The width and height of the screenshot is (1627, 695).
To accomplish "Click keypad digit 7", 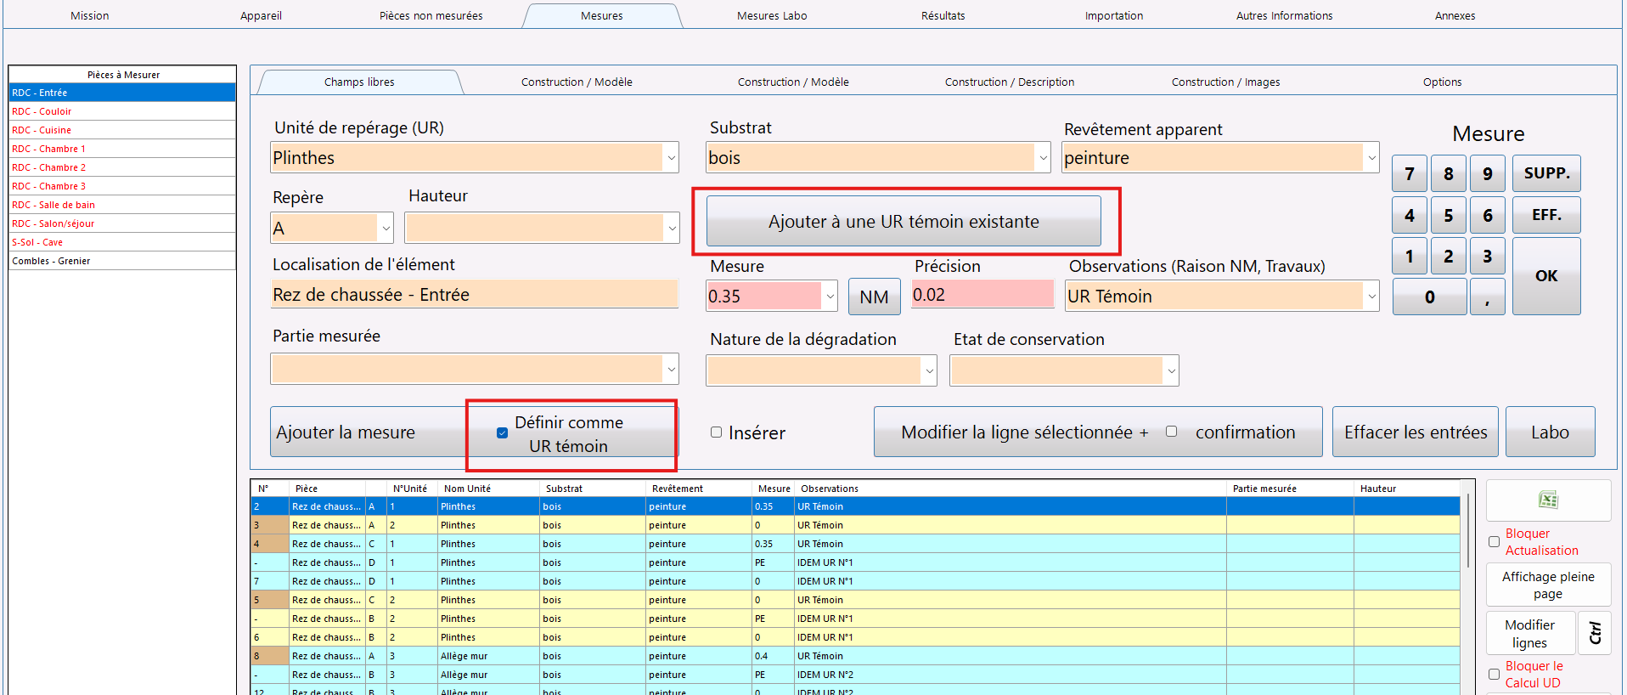I will tap(1410, 173).
